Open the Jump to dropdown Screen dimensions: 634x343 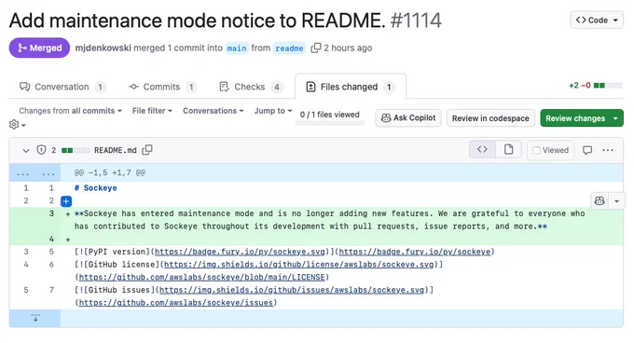coord(273,111)
